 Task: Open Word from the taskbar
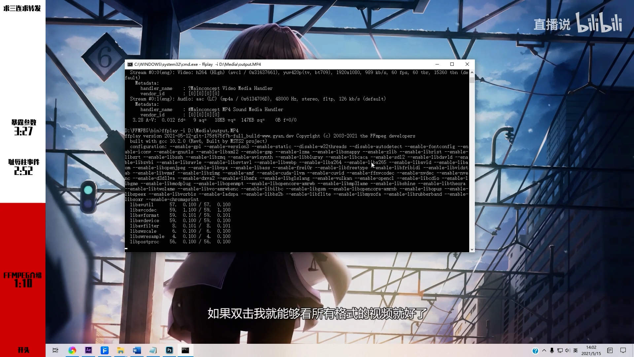click(137, 350)
